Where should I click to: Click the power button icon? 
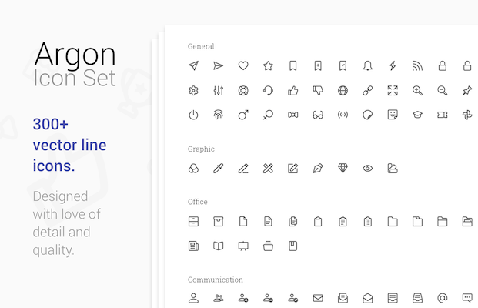(193, 115)
